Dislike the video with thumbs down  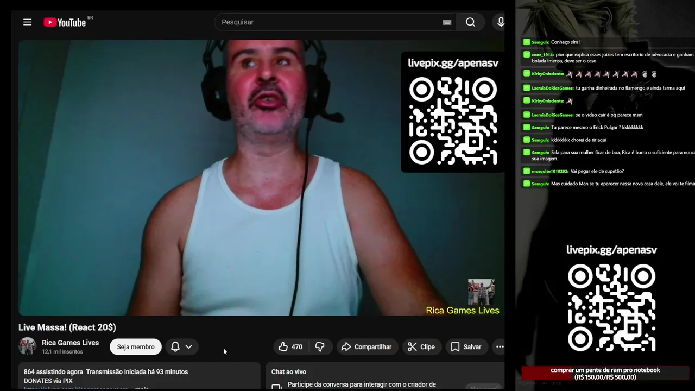coord(320,347)
